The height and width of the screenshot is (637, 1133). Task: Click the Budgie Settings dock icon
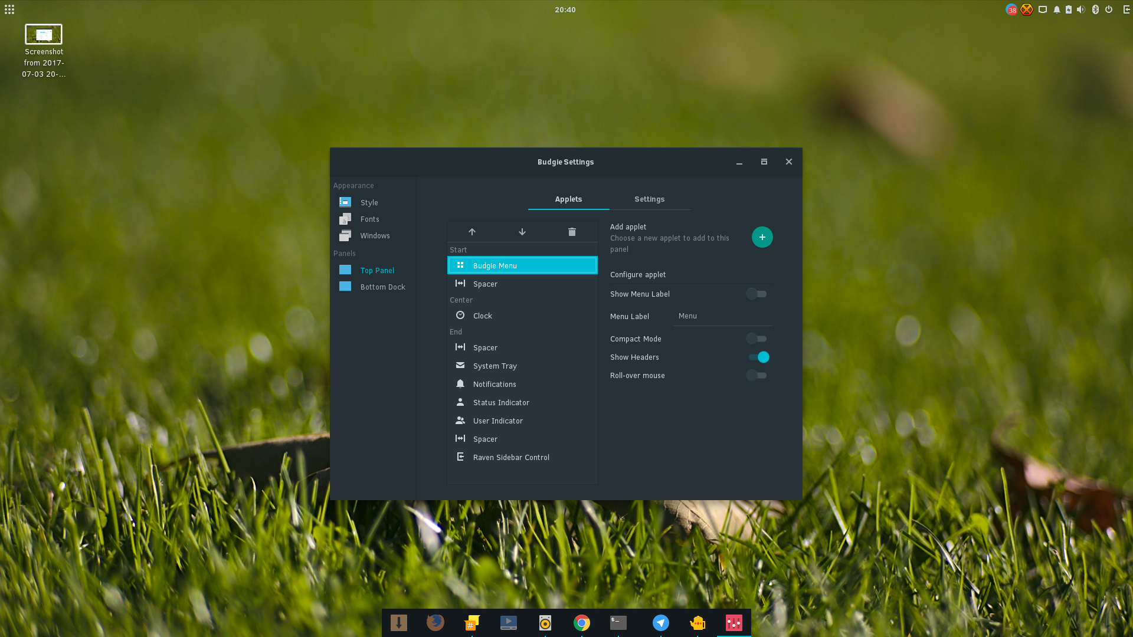734,623
